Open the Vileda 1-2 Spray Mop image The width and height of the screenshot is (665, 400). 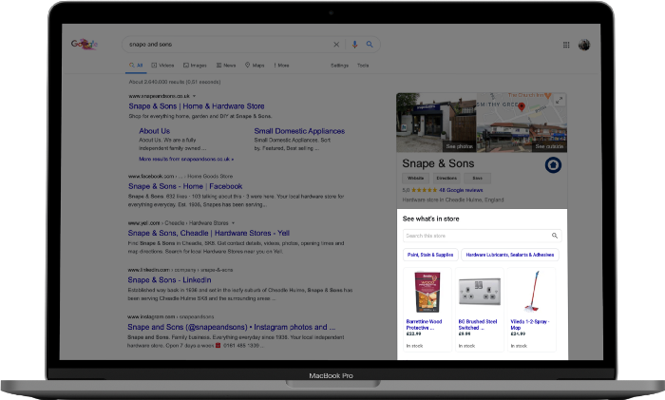click(531, 292)
